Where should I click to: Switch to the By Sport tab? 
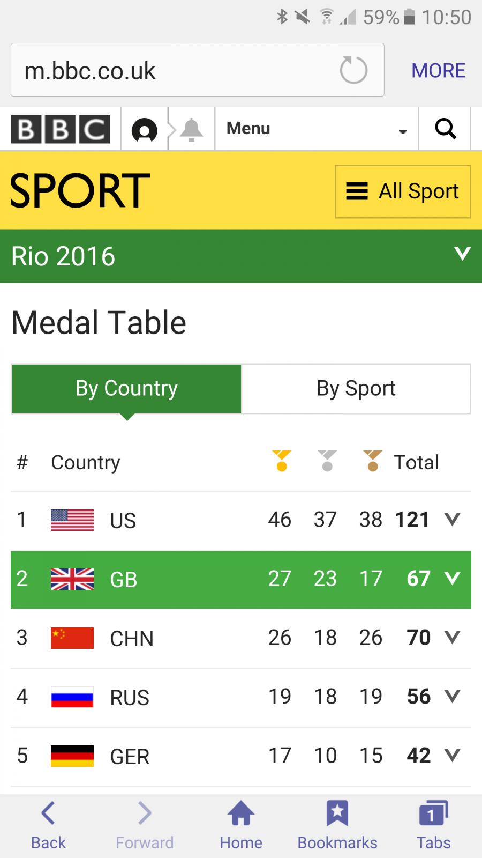(x=356, y=389)
